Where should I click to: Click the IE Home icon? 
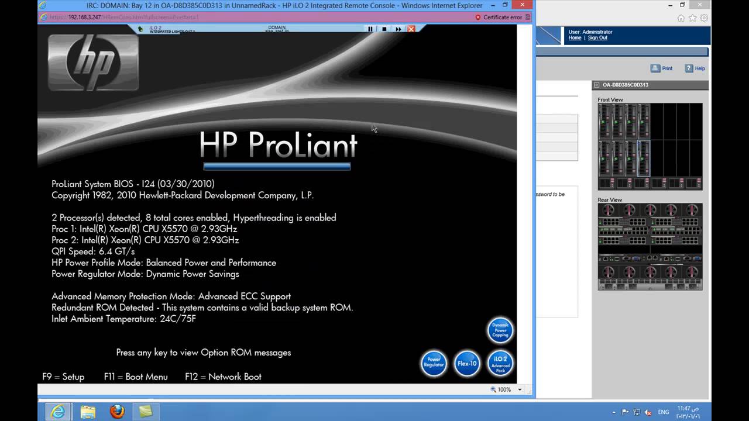coord(681,18)
